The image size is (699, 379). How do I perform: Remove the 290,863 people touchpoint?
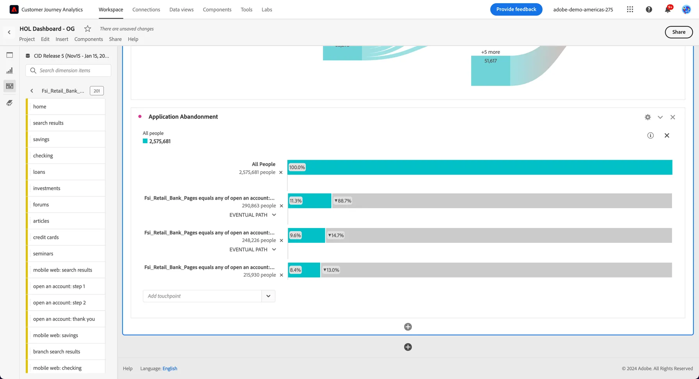282,206
